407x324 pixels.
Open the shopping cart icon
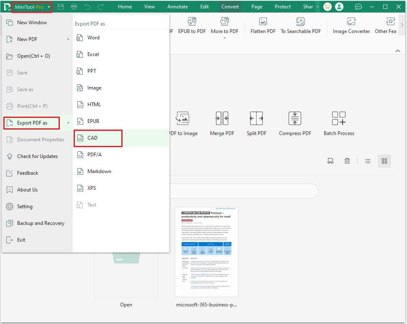[327, 7]
